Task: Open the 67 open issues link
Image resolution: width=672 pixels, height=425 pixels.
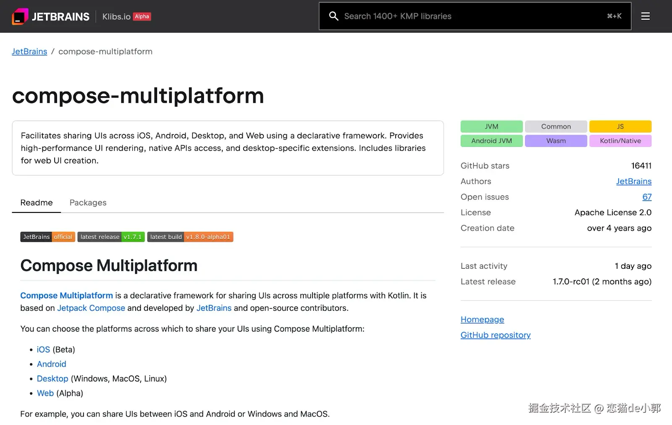Action: 647,197
